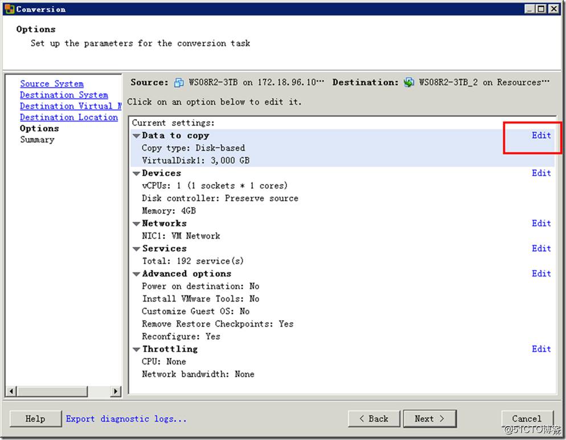This screenshot has width=566, height=440.
Task: Go to Source System step
Action: 52,84
